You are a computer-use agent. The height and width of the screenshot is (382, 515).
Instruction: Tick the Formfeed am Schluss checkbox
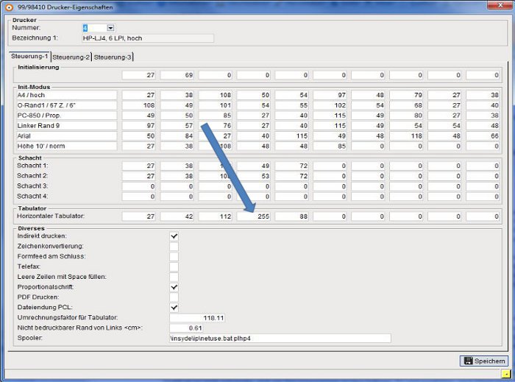click(x=174, y=257)
